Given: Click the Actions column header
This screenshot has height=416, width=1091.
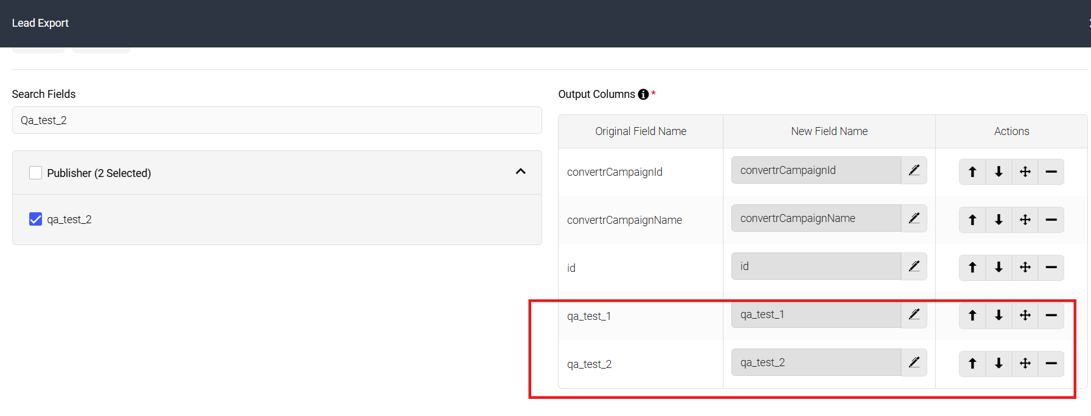Looking at the screenshot, I should pyautogui.click(x=1011, y=131).
